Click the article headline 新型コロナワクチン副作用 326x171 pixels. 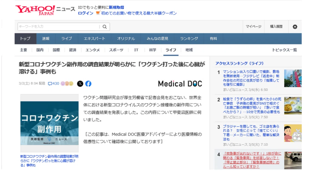(x=112, y=68)
